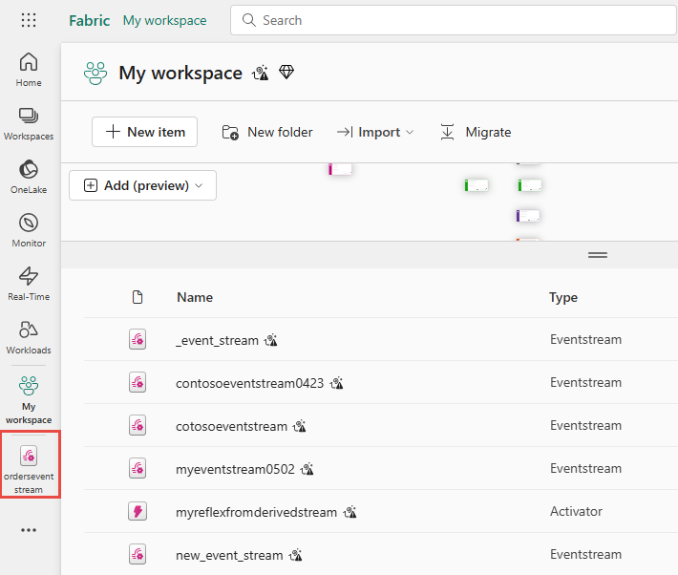Click the diamond capacity icon in the header

286,72
